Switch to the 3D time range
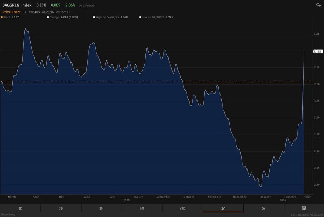324x217 pixels. coord(61,208)
